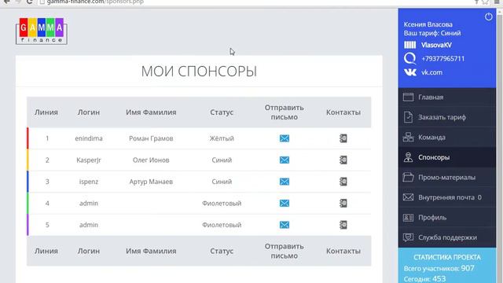Open contacts for Артур Манаев

point(343,182)
